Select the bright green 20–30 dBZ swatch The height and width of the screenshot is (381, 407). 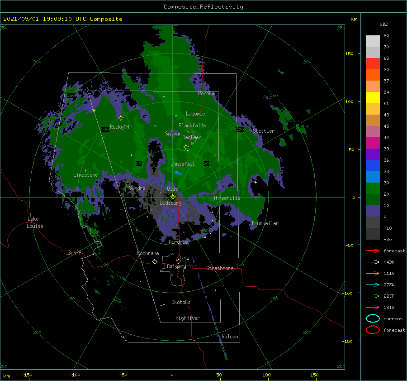coord(373,188)
